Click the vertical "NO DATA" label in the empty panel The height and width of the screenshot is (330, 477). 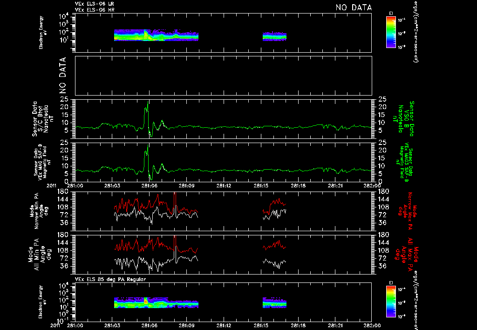coord(62,75)
